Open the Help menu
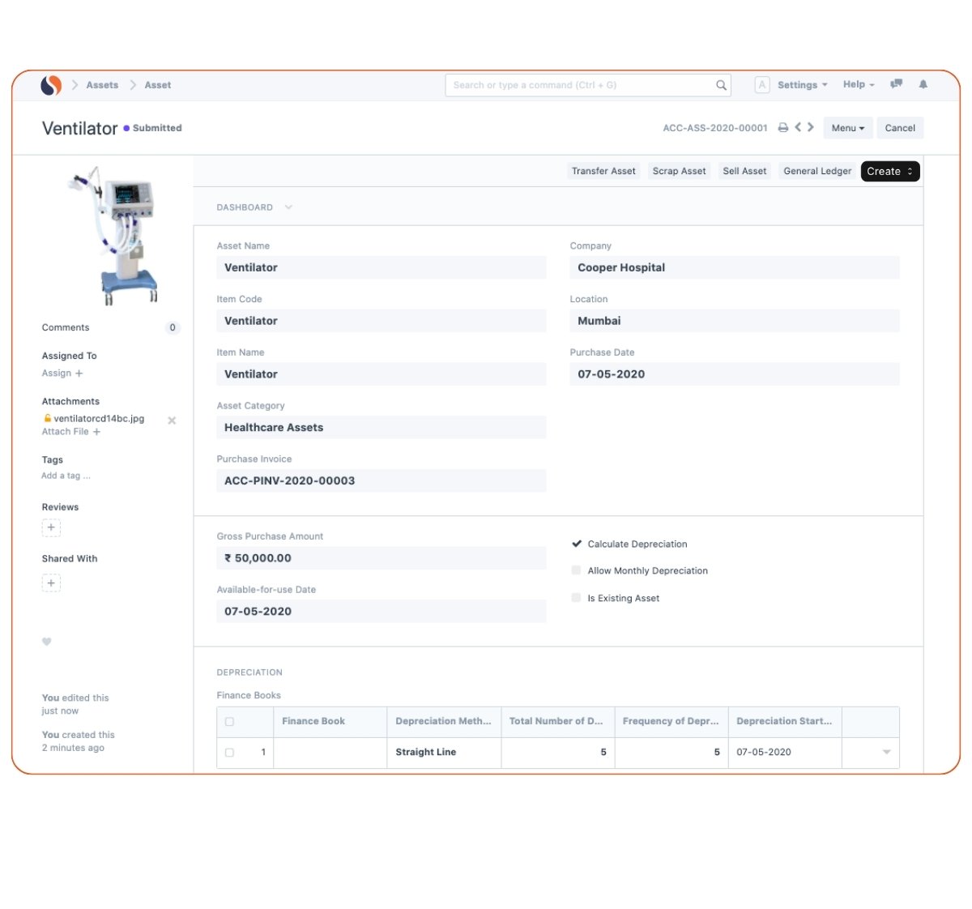The image size is (972, 909). (858, 84)
